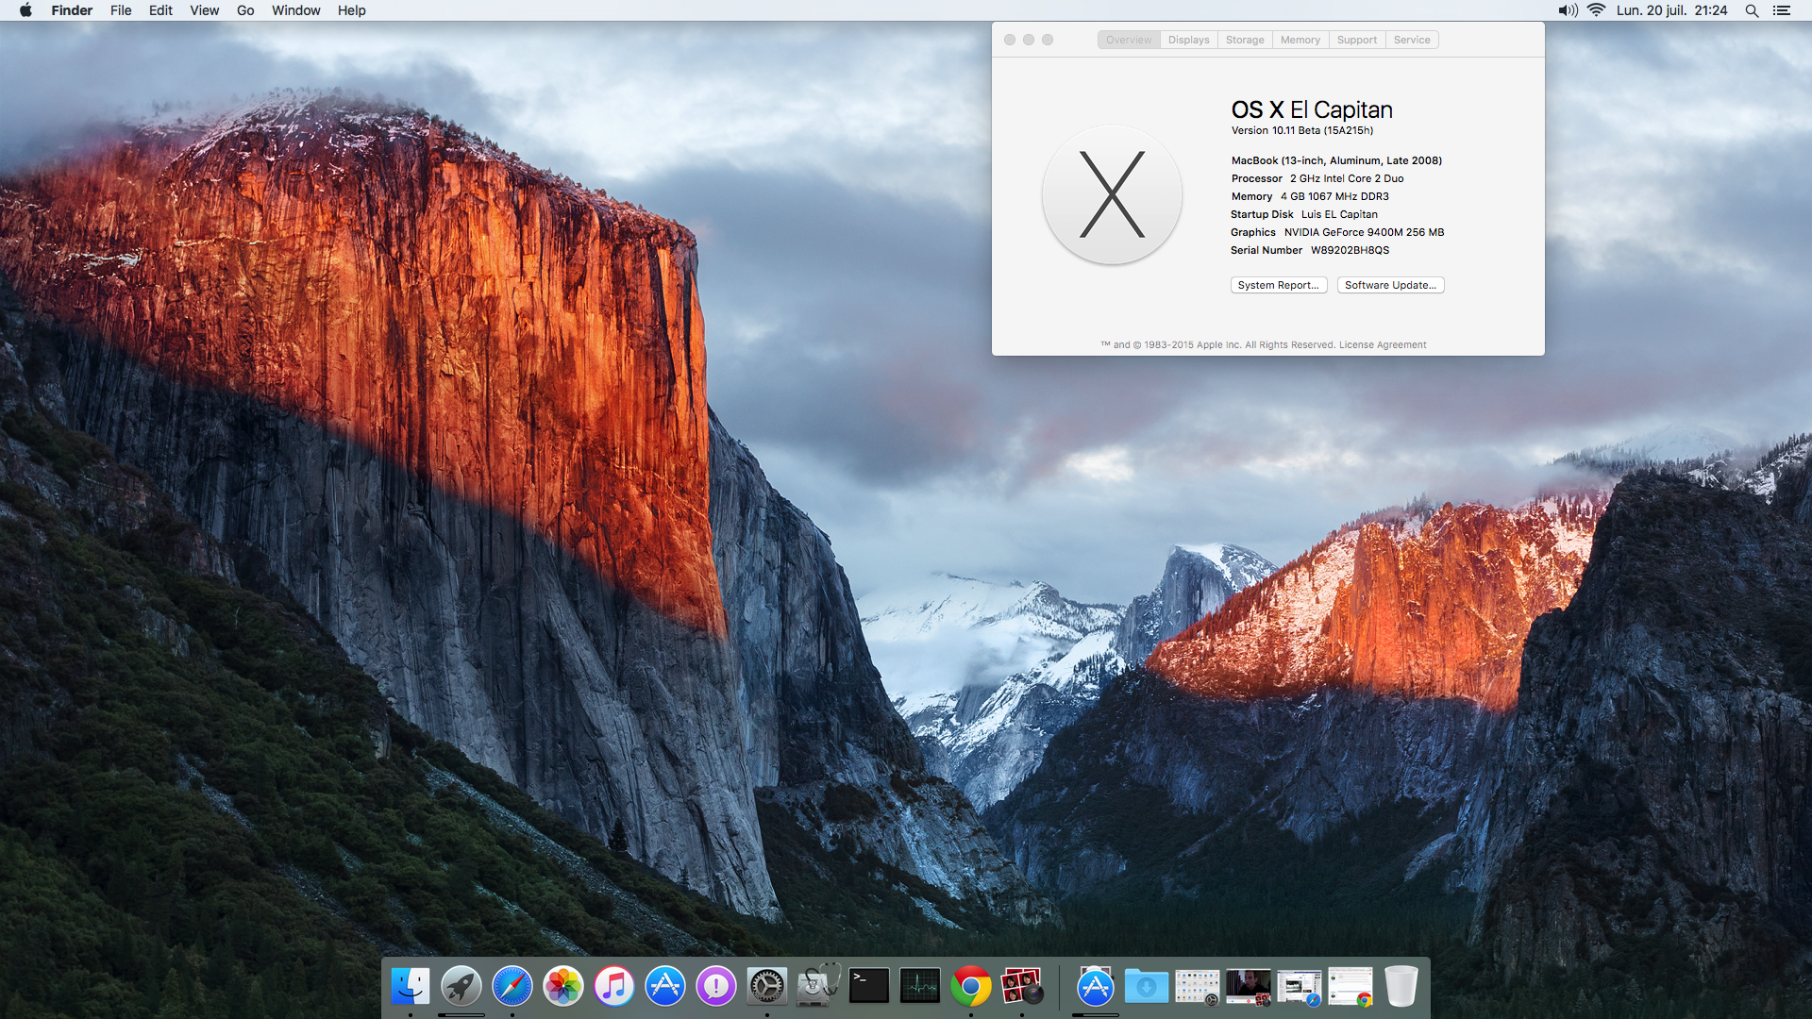Click the System Report button
Image resolution: width=1812 pixels, height=1019 pixels.
[x=1278, y=285]
